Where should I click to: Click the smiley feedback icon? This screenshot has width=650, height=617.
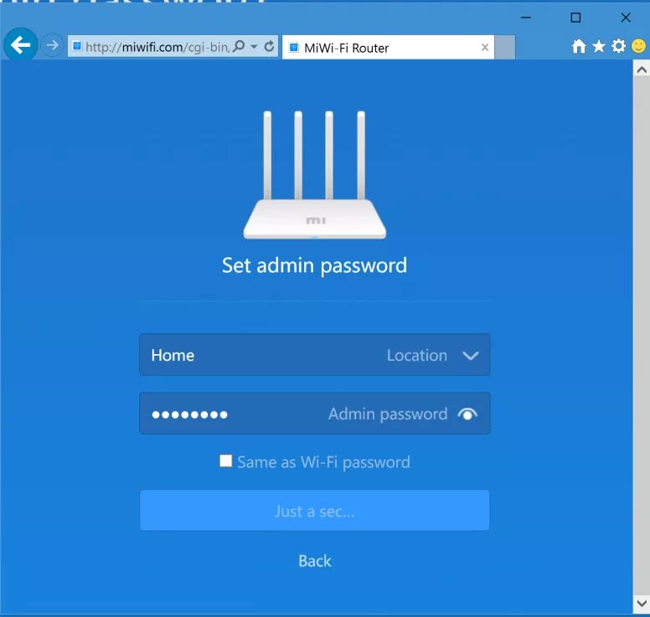pyautogui.click(x=638, y=45)
